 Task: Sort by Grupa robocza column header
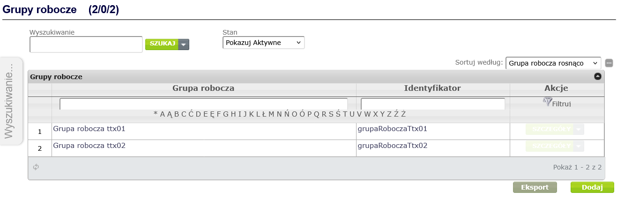tap(203, 88)
